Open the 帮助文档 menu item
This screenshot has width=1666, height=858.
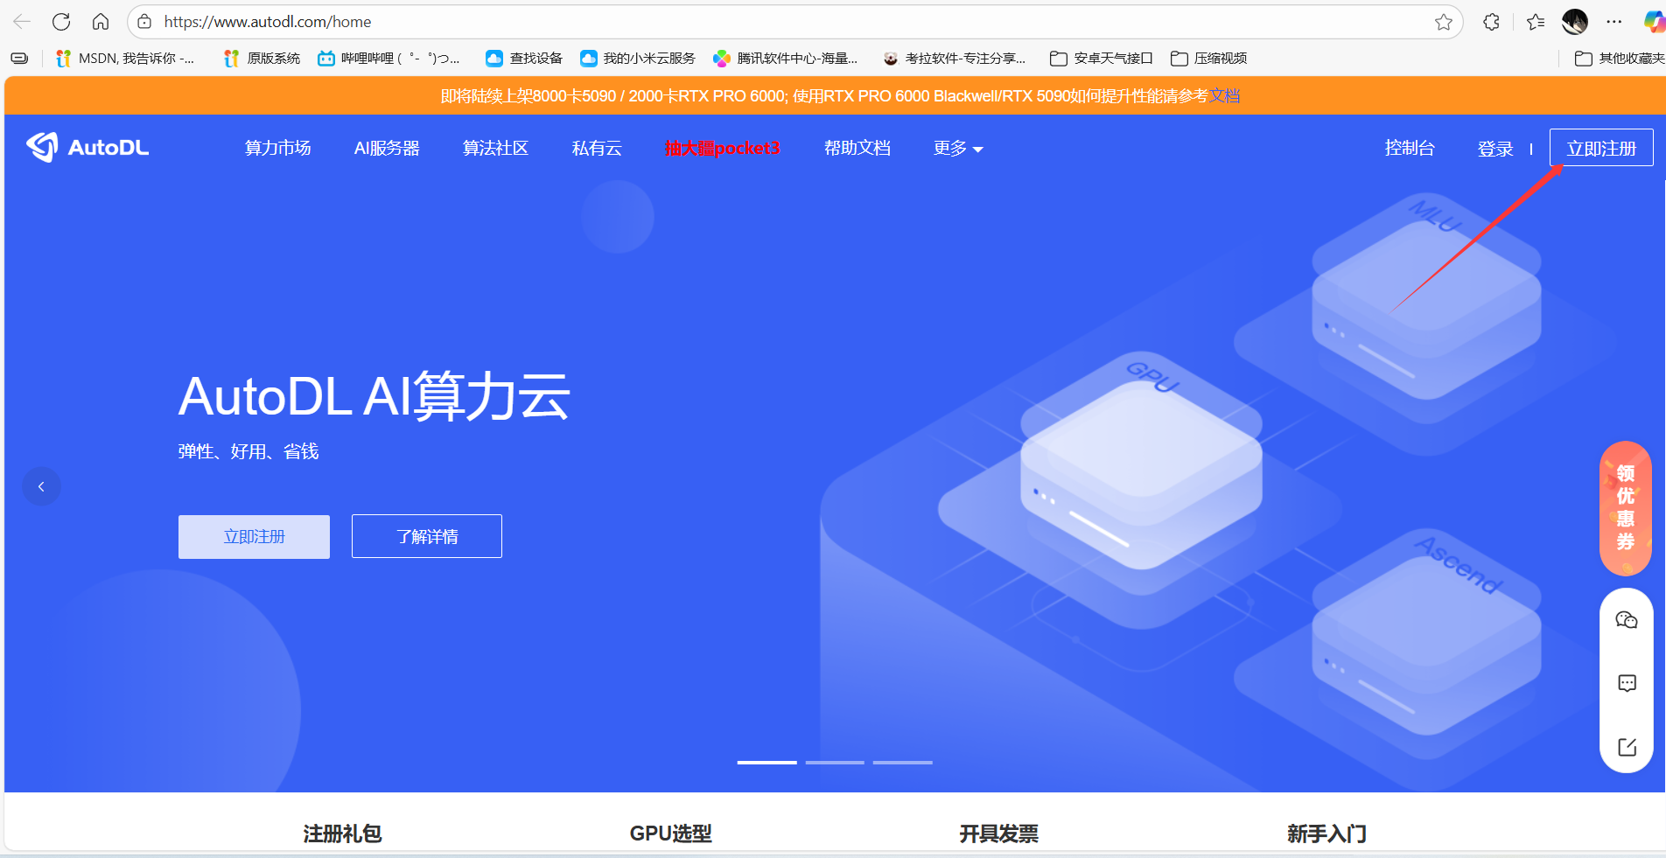tap(857, 149)
